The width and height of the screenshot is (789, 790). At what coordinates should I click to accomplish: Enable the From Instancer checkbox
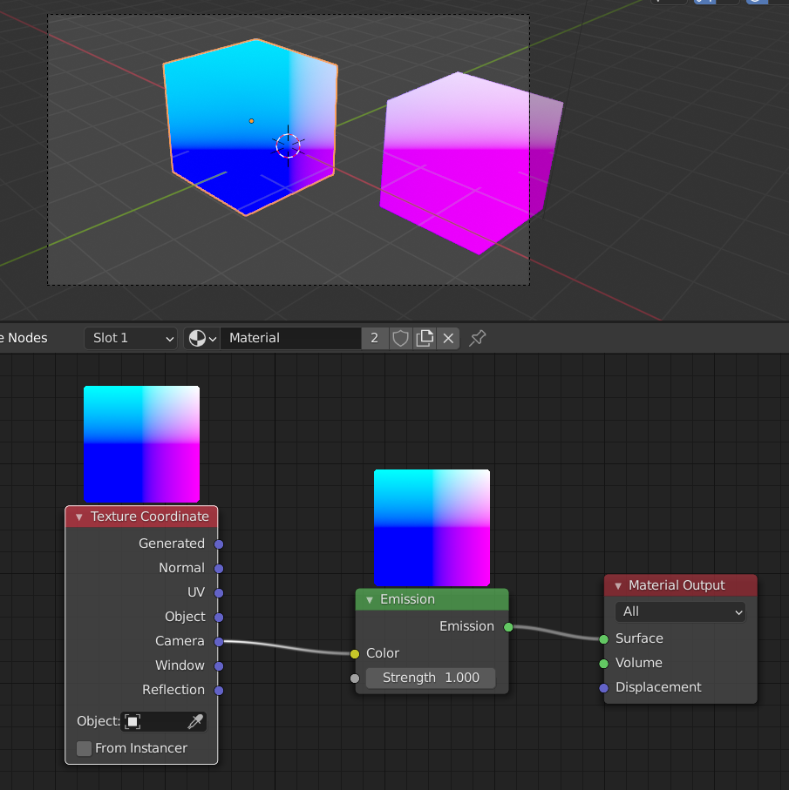point(85,748)
